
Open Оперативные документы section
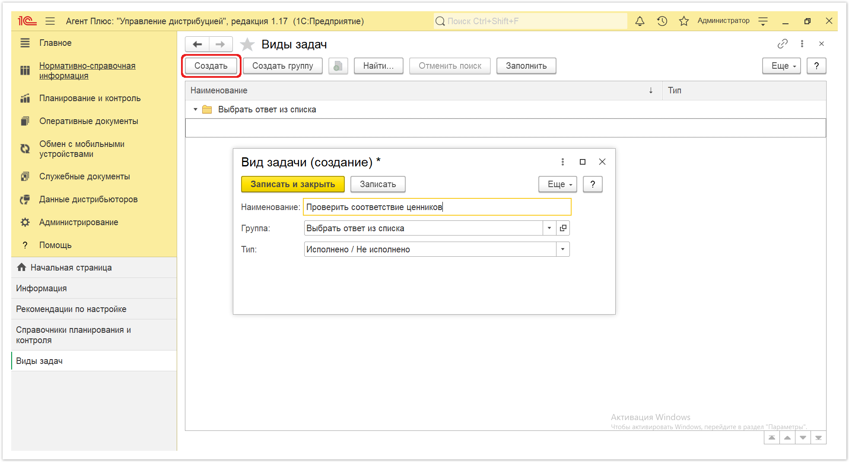tap(89, 121)
